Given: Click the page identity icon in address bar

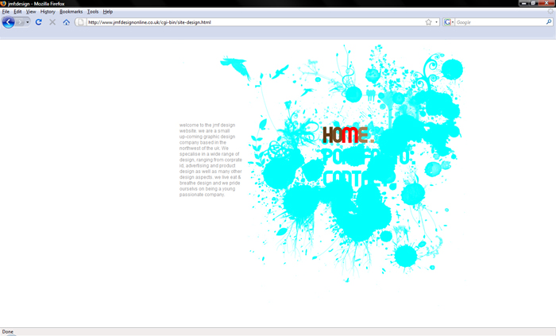Looking at the screenshot, I should click(80, 22).
